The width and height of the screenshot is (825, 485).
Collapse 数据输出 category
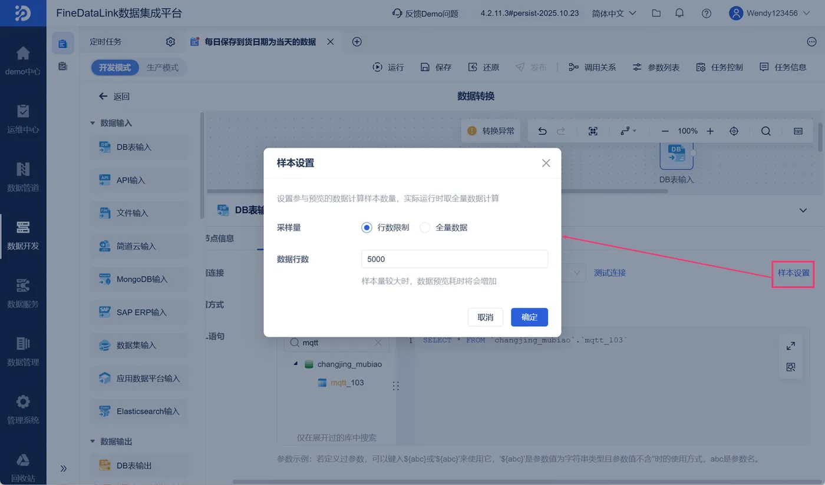click(x=93, y=441)
